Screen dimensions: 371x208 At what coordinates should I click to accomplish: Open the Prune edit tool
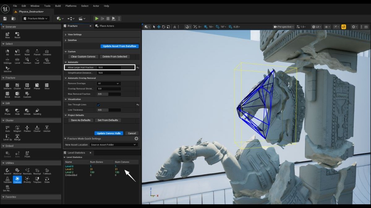[7, 111]
